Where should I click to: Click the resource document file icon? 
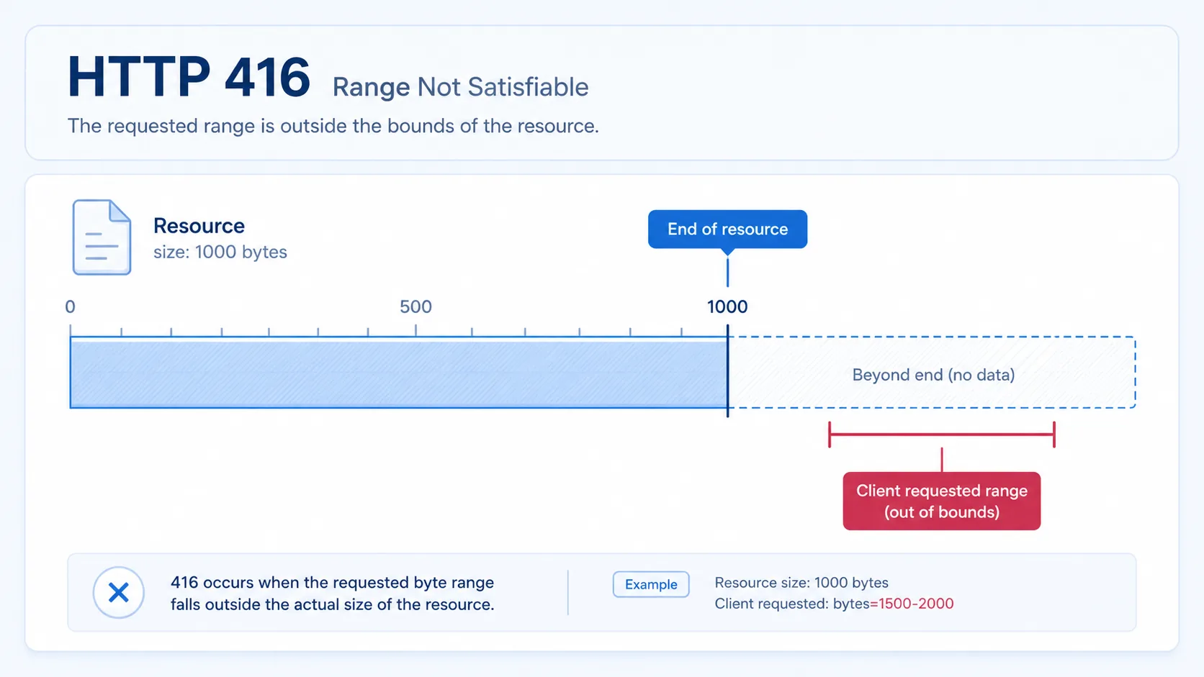point(102,237)
